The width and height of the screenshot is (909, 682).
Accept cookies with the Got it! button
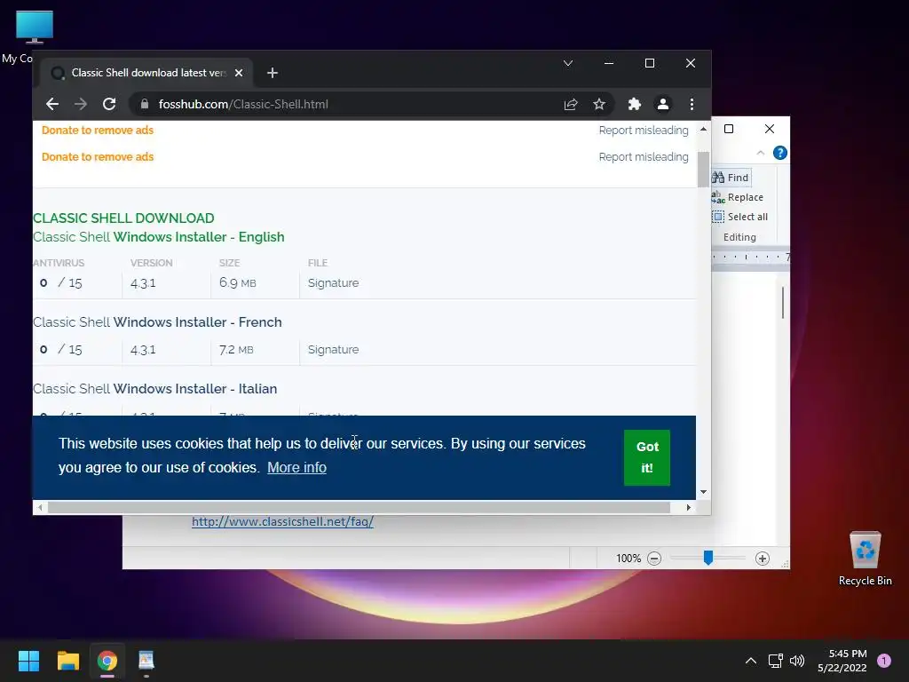click(x=647, y=457)
